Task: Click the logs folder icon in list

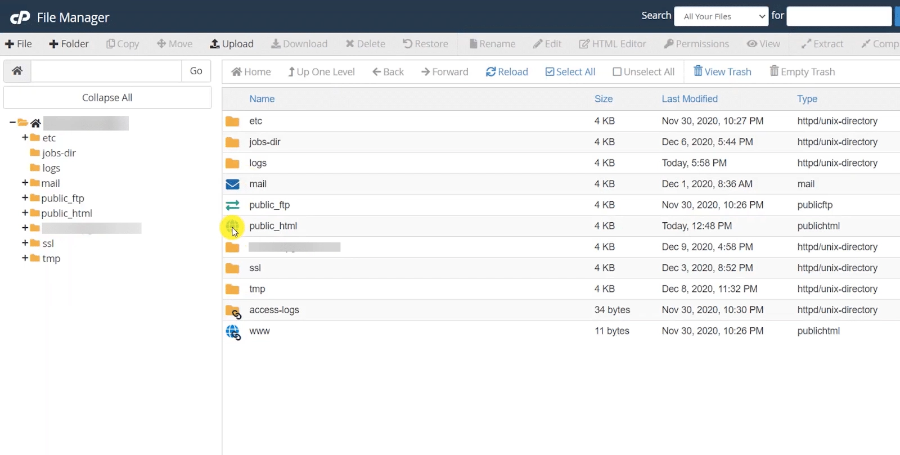Action: 232,163
